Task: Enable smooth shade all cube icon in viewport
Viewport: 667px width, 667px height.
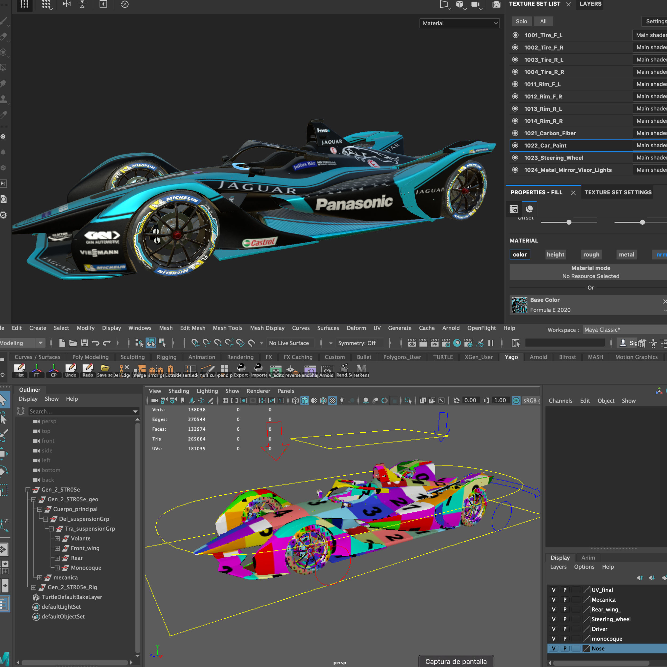Action: [x=304, y=400]
